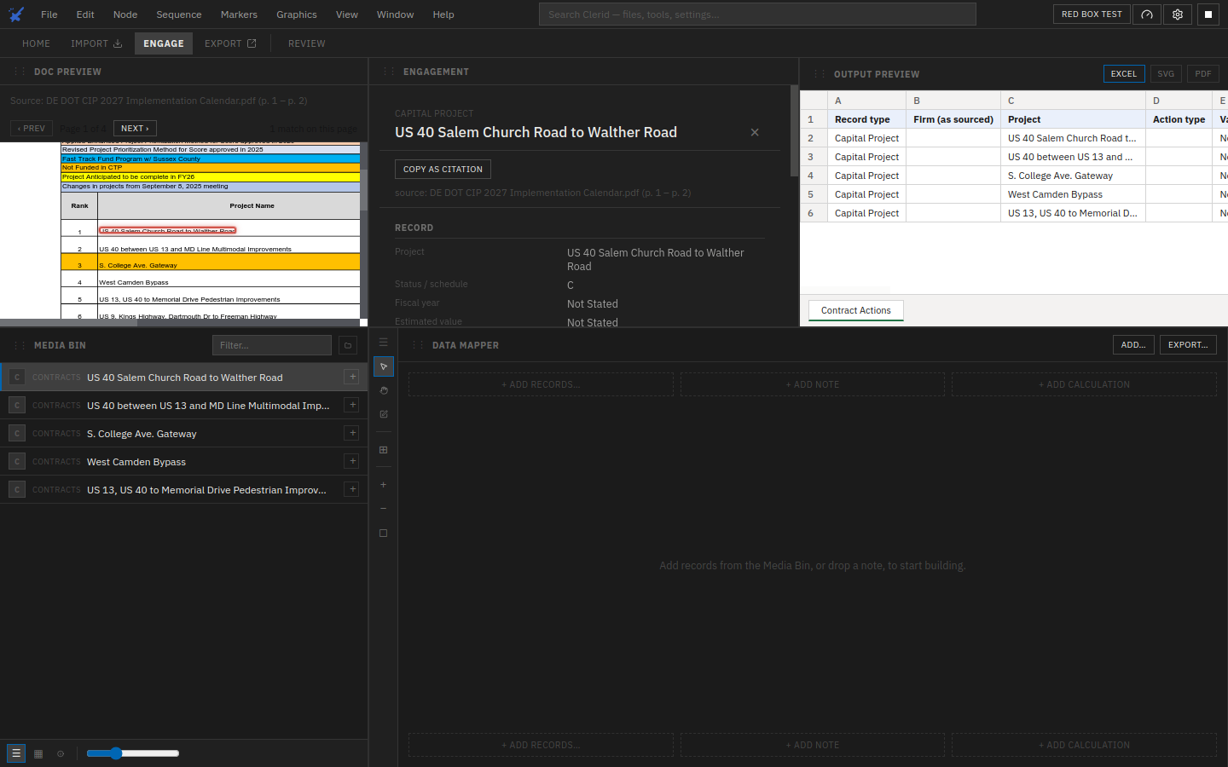This screenshot has width=1228, height=767.
Task: Add S. College Ave. Gateway record
Action: point(352,433)
